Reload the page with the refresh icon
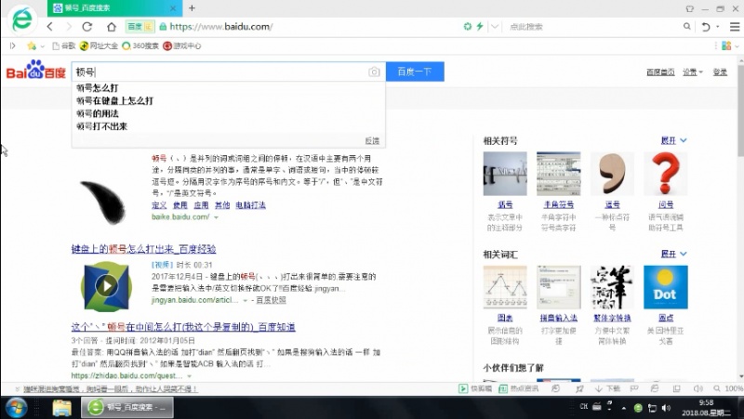Viewport: 744px width, 419px height. [x=87, y=27]
